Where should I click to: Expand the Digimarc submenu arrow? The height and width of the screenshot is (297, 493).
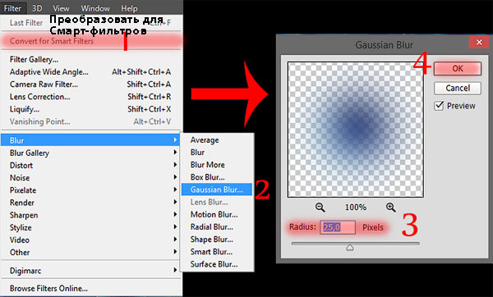coord(175,270)
